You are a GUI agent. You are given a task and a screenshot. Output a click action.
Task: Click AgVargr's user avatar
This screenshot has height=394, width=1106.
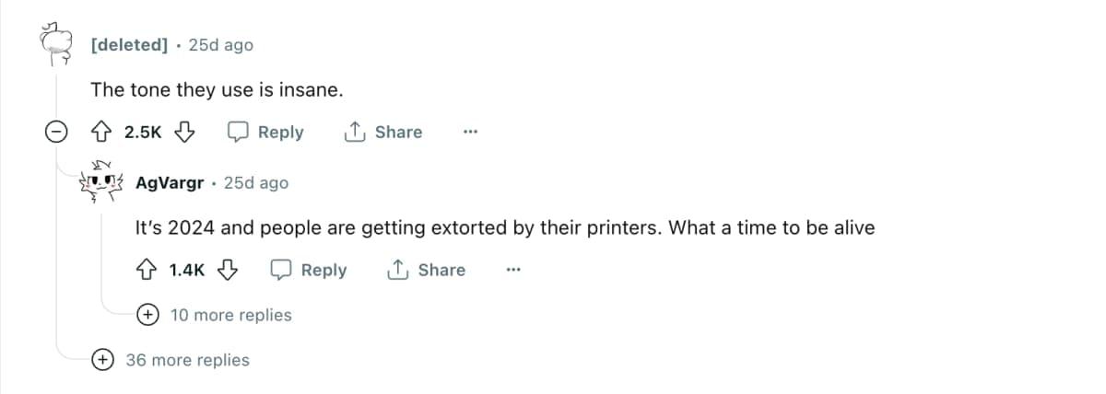(x=101, y=183)
